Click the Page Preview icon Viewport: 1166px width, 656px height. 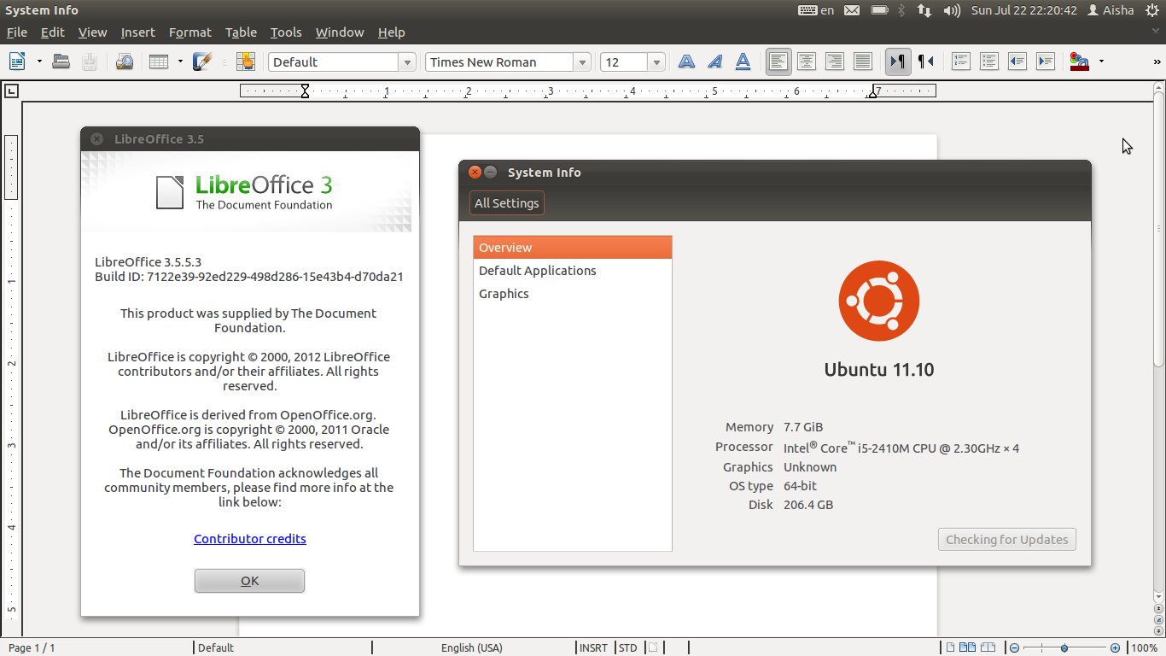pos(125,61)
